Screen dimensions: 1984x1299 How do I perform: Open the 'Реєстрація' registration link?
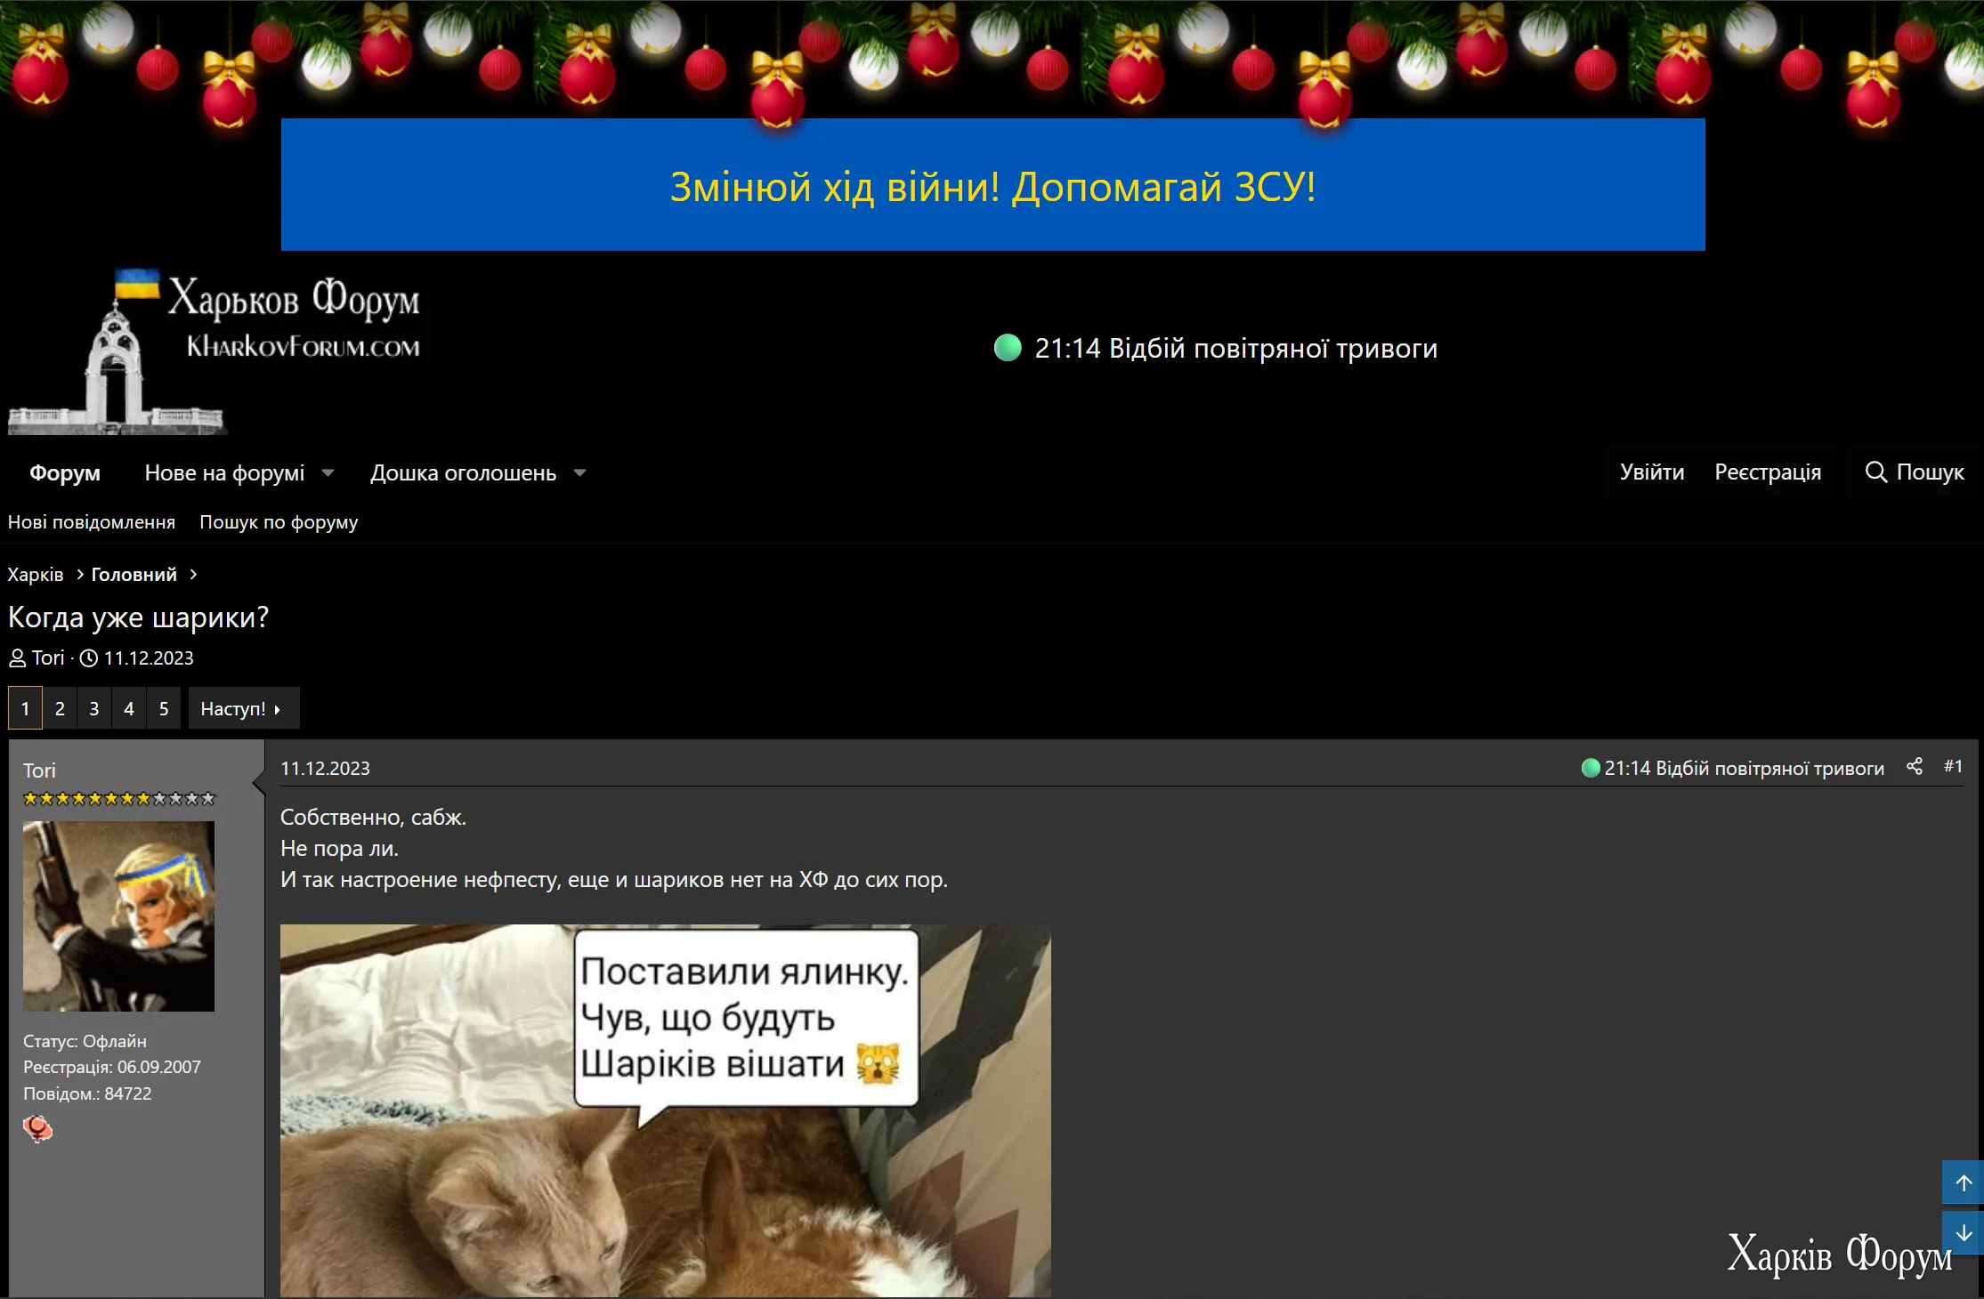1768,472
